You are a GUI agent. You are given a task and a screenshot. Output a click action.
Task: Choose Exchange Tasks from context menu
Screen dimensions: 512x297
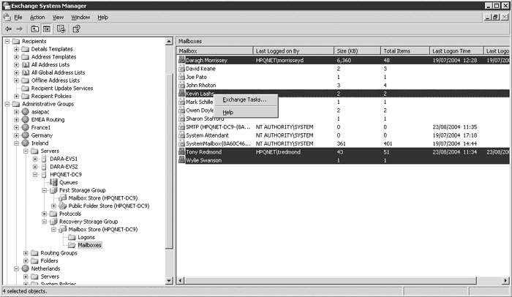click(x=244, y=99)
